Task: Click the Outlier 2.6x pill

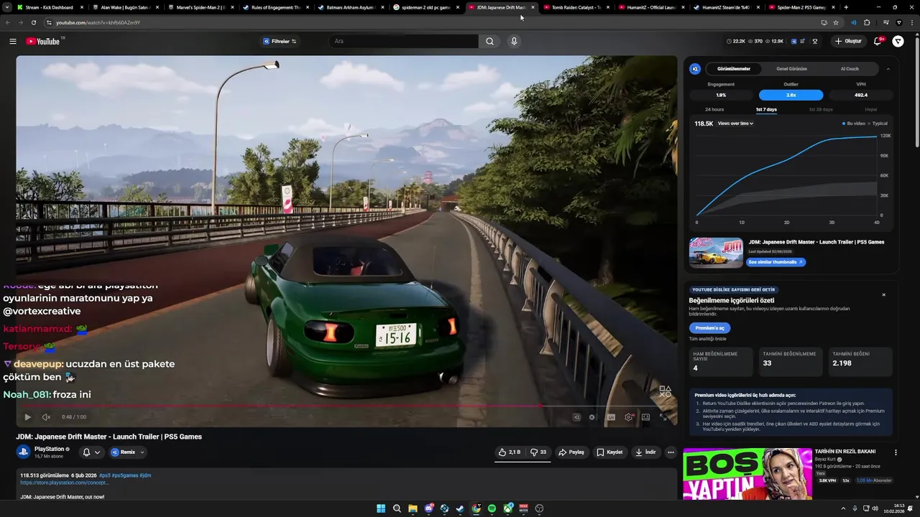Action: [x=791, y=95]
